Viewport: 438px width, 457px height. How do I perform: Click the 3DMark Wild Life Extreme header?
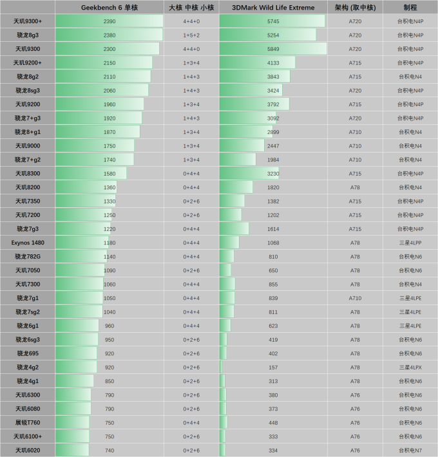click(273, 7)
